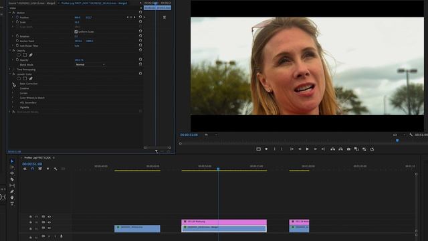Go to Out point button
Screen dimensions: 428x241
[323, 149]
